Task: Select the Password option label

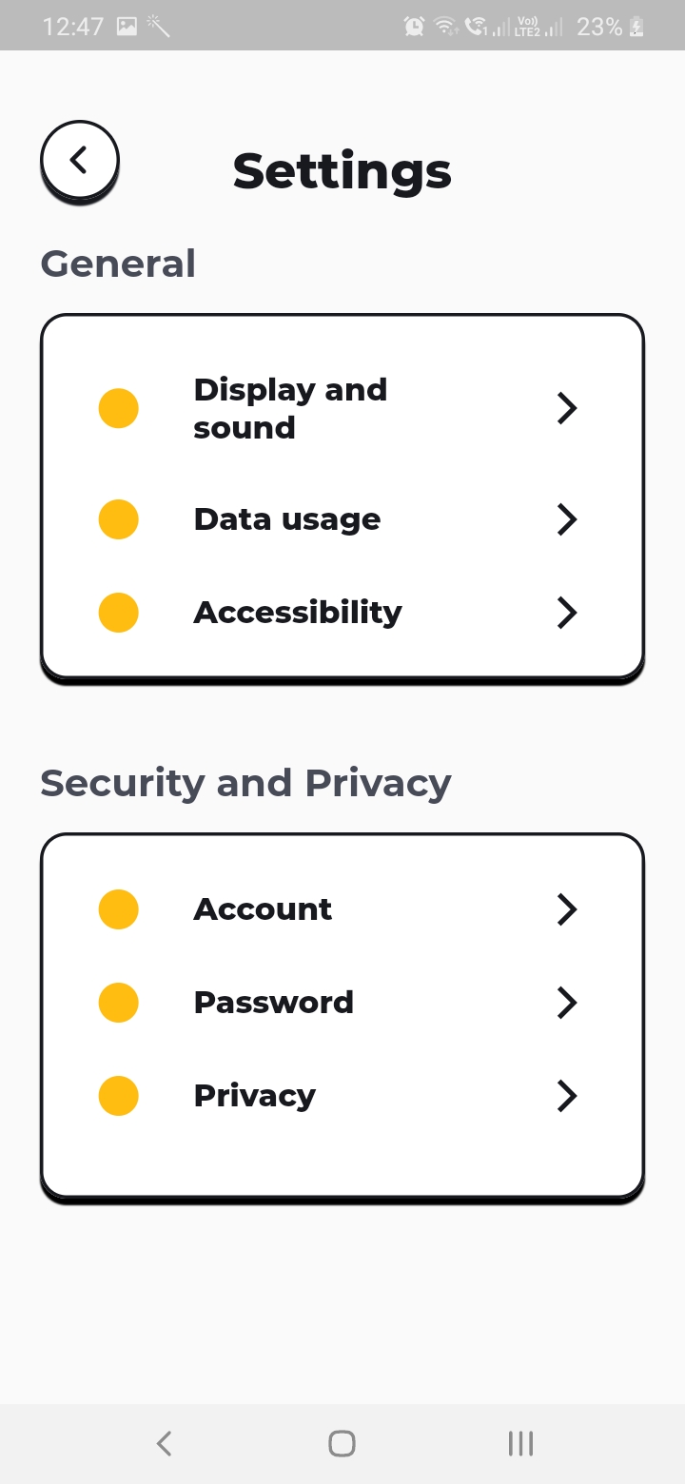Action: [274, 1003]
